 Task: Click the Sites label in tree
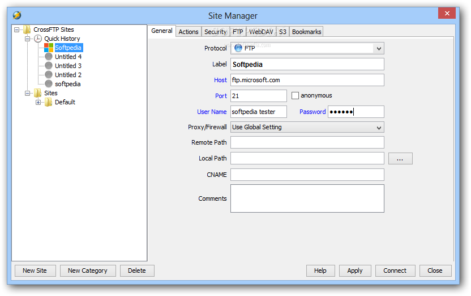pos(51,93)
